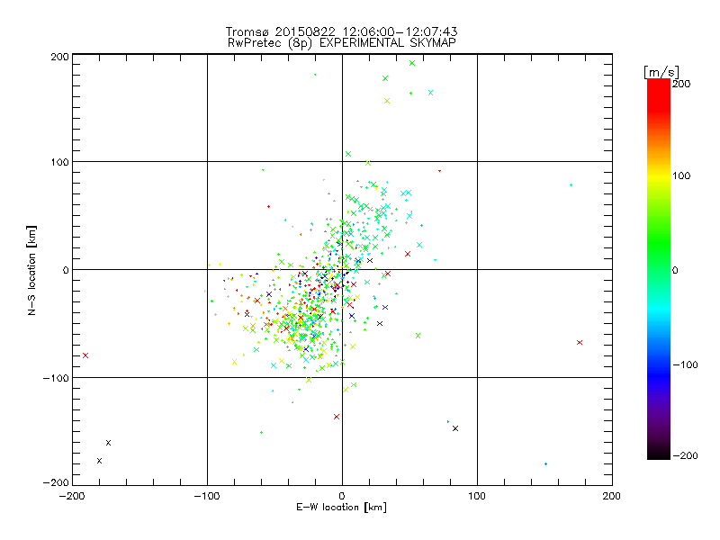Select the green middle of the color scale
This screenshot has height=540, width=720.
click(658, 269)
